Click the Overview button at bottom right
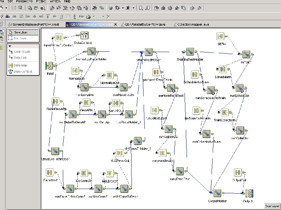Viewport: 281px width, 210px height. pyautogui.click(x=272, y=206)
